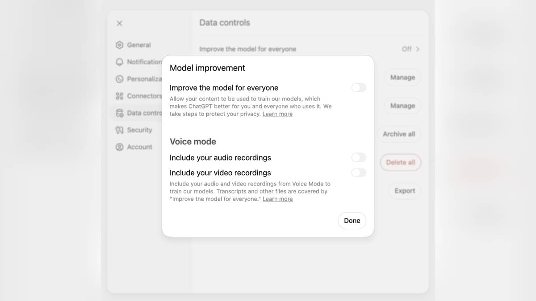Click the Security icon in sidebar
The image size is (536, 301).
119,130
